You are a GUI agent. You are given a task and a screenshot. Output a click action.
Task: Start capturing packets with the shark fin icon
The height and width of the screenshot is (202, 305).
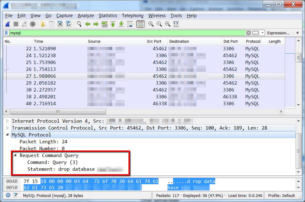click(7, 24)
